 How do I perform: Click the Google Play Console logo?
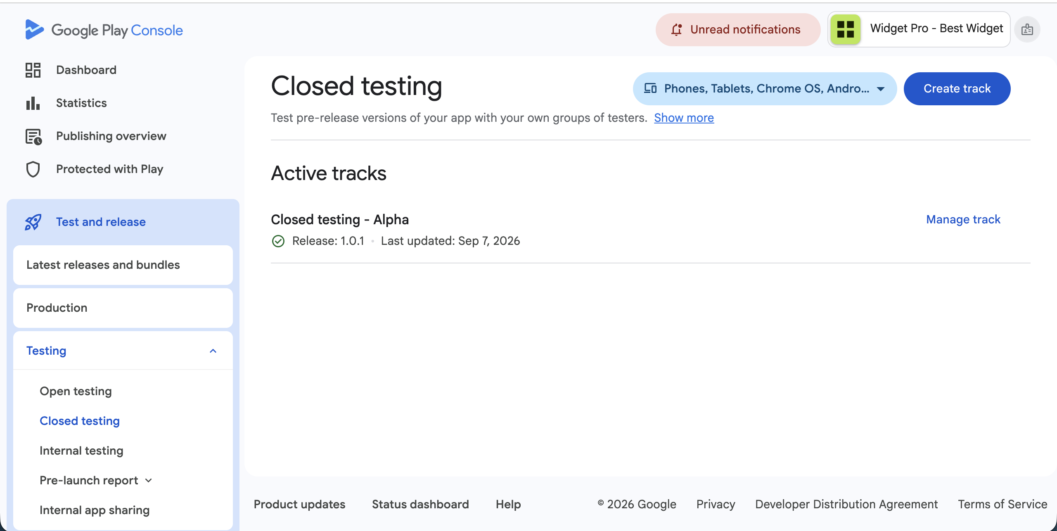[x=104, y=30]
